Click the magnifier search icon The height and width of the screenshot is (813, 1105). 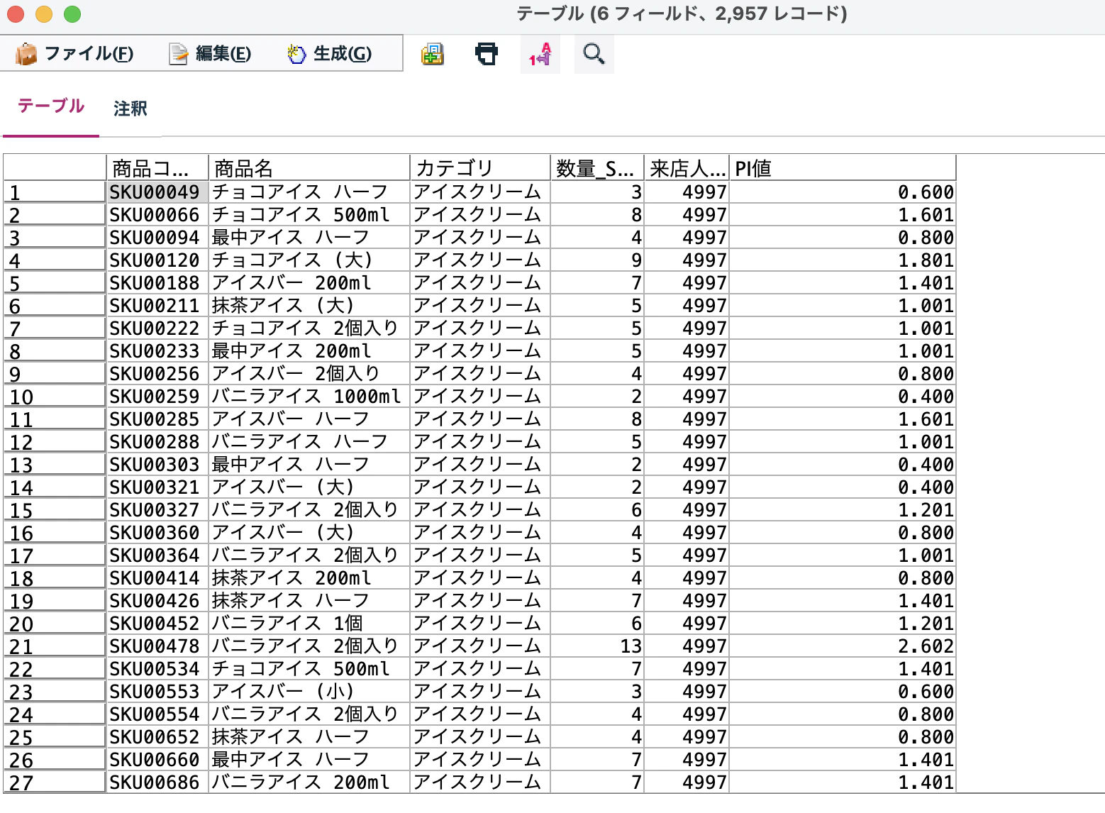click(x=594, y=54)
